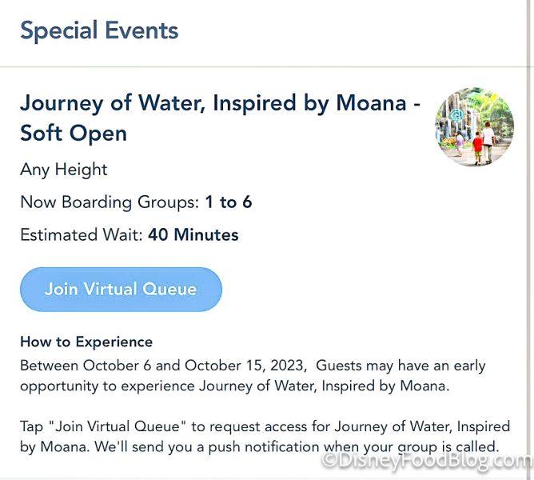Tap the Join Virtual Queue button

pyautogui.click(x=121, y=289)
